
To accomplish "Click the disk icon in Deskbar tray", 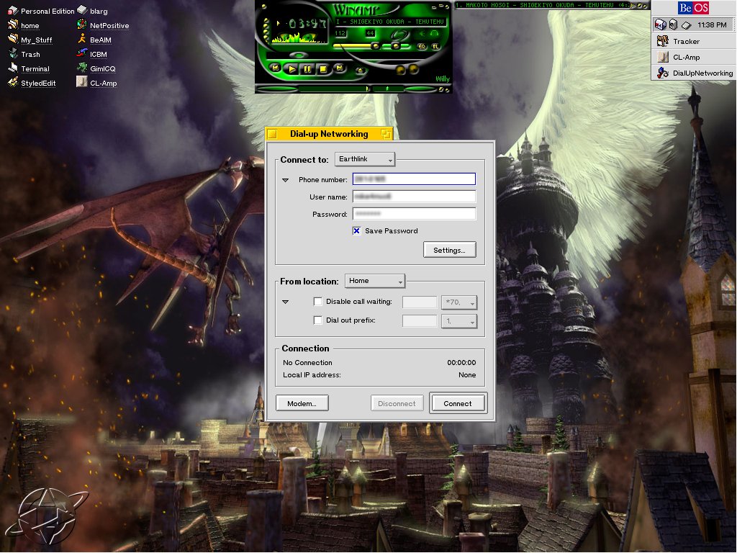I will 686,25.
